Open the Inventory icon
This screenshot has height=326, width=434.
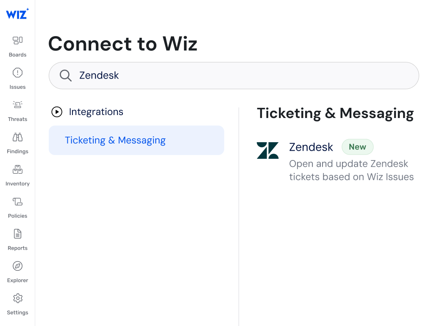pos(17,169)
